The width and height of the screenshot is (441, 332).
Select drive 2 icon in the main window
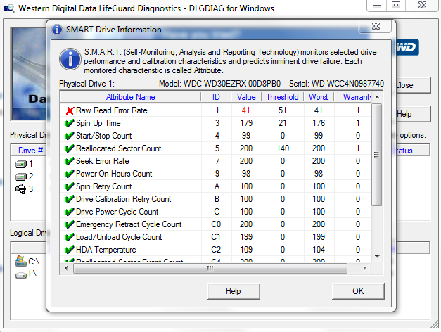(21, 177)
